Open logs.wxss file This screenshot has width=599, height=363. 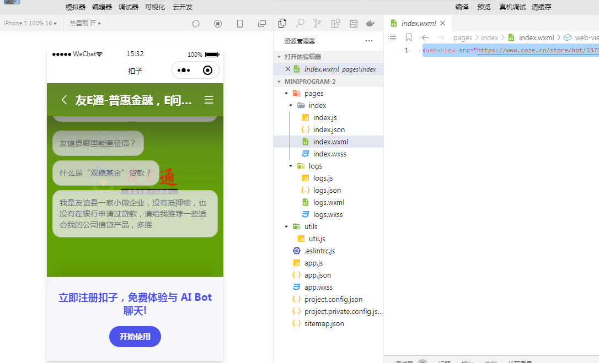(329, 214)
